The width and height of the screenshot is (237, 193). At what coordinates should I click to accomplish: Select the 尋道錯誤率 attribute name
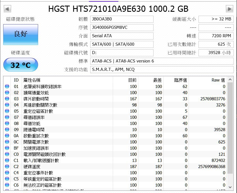coord(34,117)
